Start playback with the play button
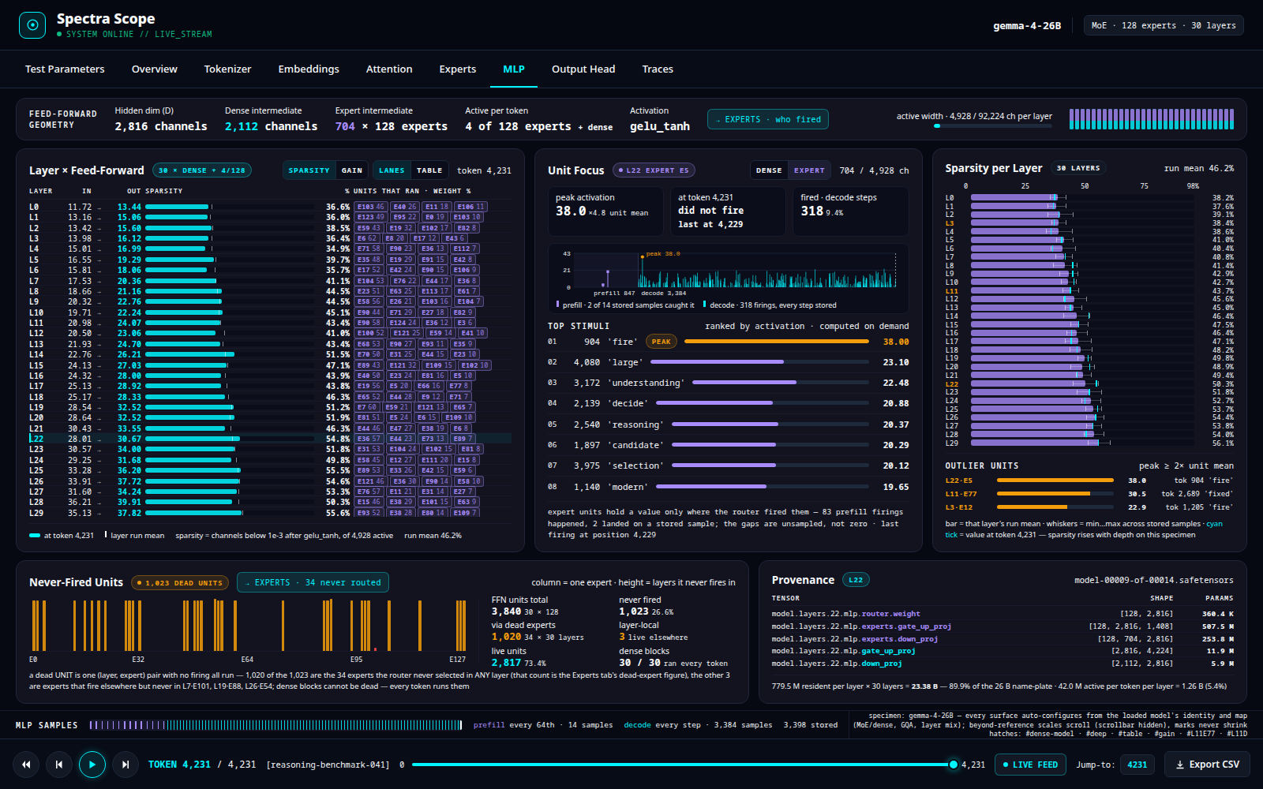 92,765
